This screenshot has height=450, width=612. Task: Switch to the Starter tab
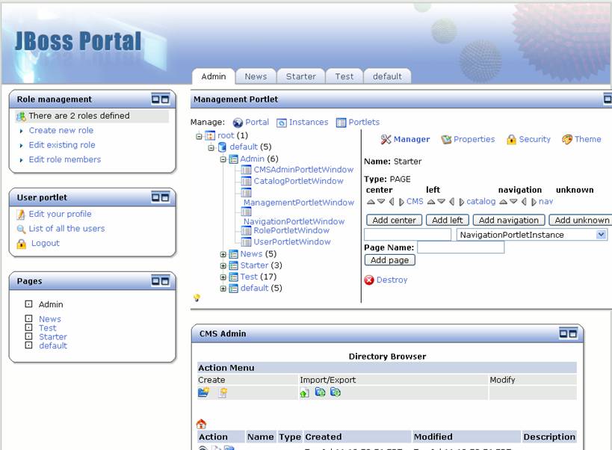[x=301, y=76]
